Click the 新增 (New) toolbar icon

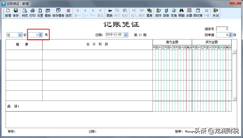click(x=8, y=13)
